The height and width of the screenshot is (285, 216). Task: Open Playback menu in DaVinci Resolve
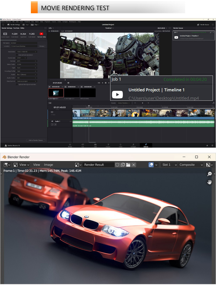47,22
